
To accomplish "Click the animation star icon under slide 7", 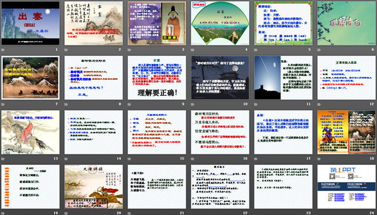I will coord(3,104).
